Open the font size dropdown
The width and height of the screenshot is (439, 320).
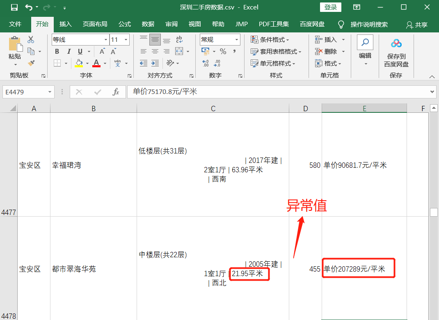point(125,40)
